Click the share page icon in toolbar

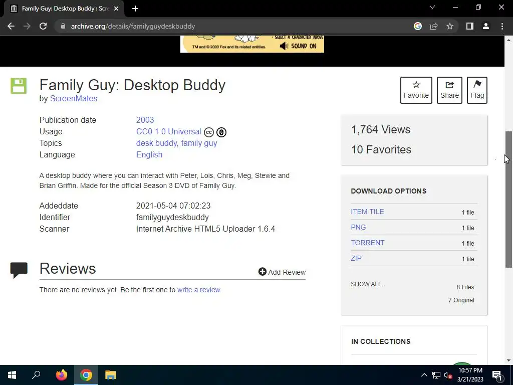pyautogui.click(x=434, y=26)
